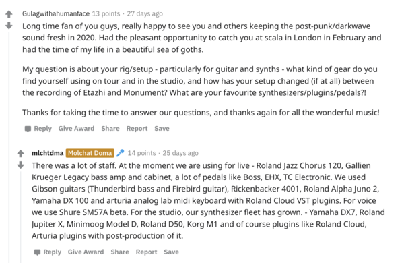Save the Gulagwithahumanface comment
Image resolution: width=404 pixels, height=263 pixels.
tap(162, 129)
